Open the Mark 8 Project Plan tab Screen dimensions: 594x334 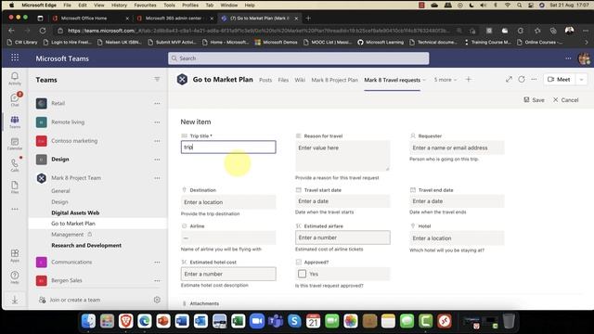coord(334,80)
